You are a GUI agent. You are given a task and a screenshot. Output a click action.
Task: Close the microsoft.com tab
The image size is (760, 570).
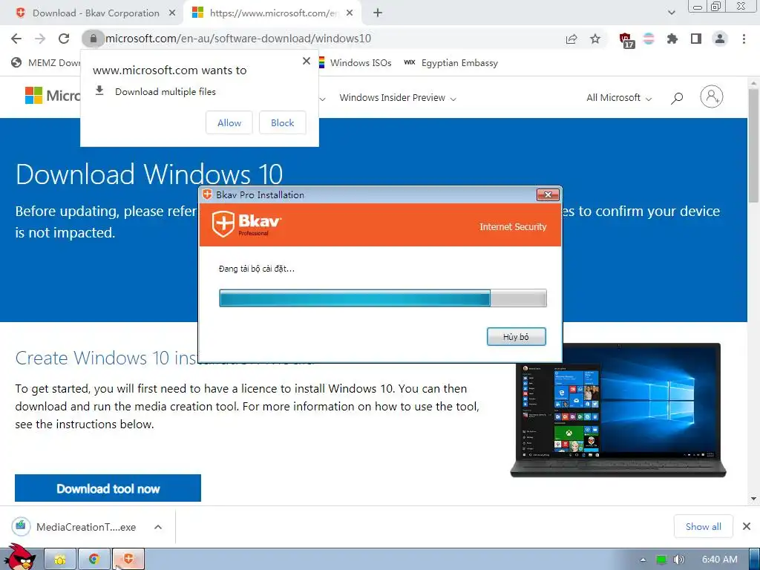pos(350,13)
